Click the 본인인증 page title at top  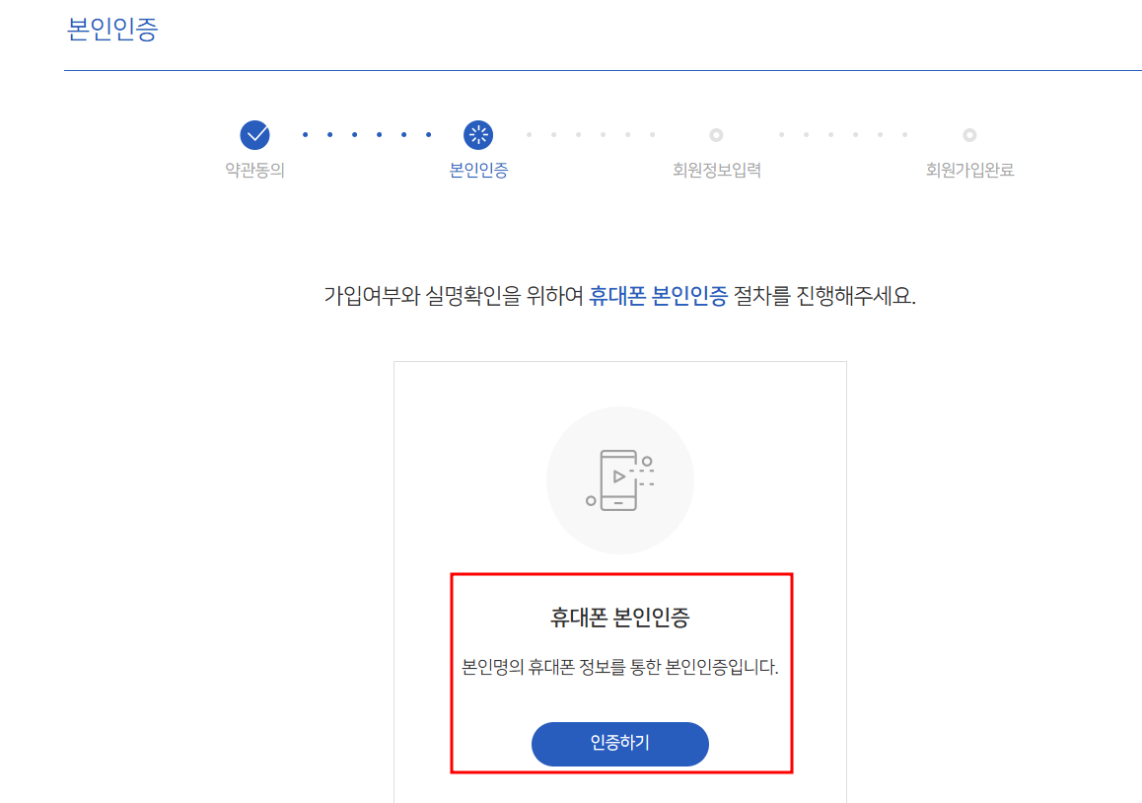click(112, 30)
